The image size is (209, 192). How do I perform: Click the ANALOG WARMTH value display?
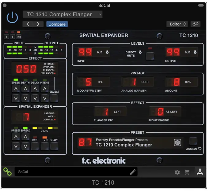tap(138, 82)
